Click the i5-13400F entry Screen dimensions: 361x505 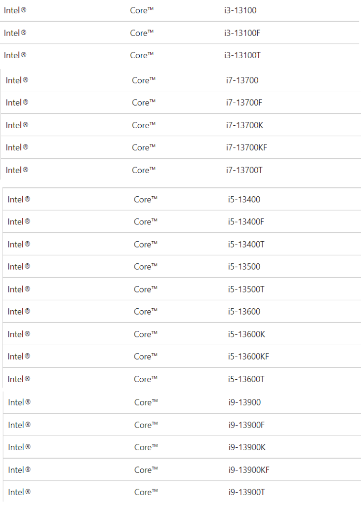pos(246,221)
